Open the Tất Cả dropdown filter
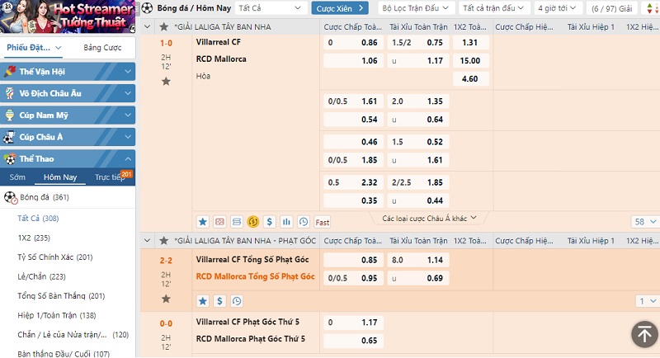Screen dimensions: 660x358 [x=270, y=8]
